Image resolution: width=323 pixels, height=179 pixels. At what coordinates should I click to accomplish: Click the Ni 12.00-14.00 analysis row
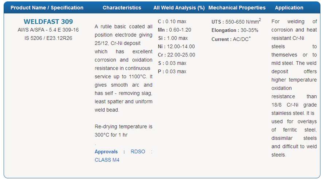tap(176, 47)
